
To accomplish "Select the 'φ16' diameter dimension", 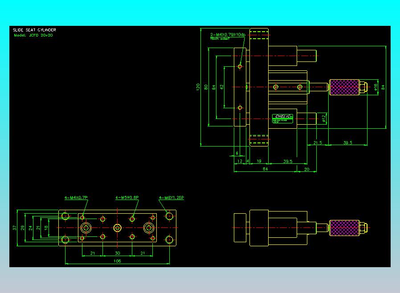I will (376, 87).
